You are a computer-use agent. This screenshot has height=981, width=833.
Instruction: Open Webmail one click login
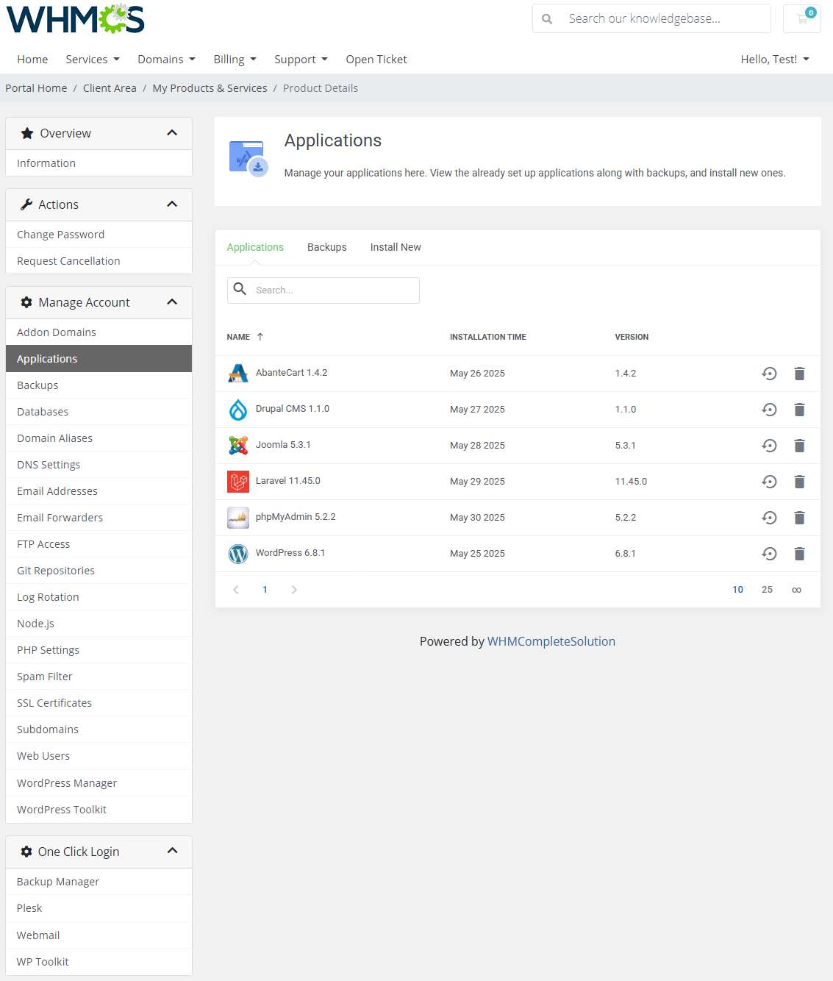(99, 935)
